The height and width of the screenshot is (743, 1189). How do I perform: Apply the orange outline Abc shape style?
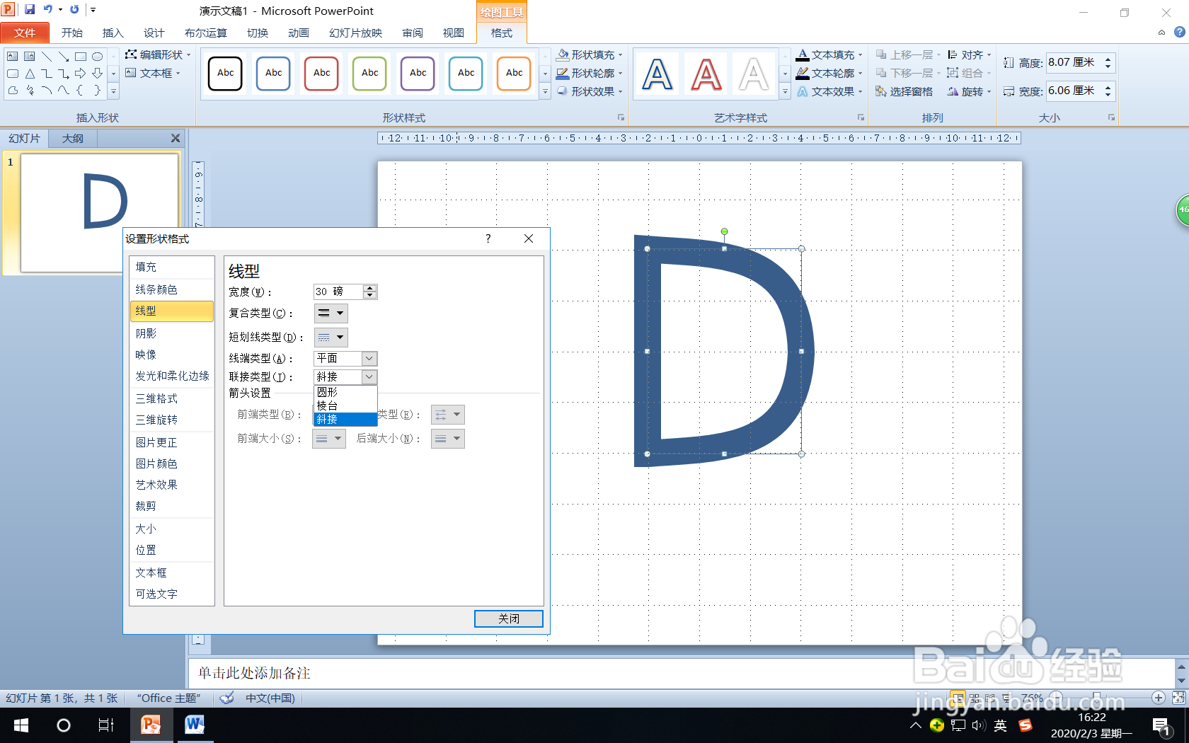pyautogui.click(x=515, y=74)
